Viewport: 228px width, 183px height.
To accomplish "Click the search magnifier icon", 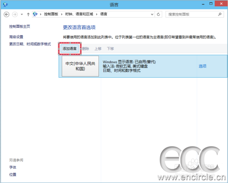I will [220, 14].
